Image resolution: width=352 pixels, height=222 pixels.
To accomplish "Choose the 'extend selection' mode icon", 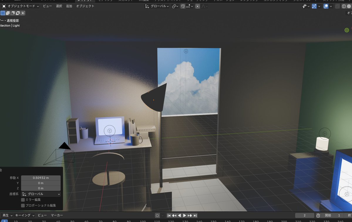I will (8, 13).
